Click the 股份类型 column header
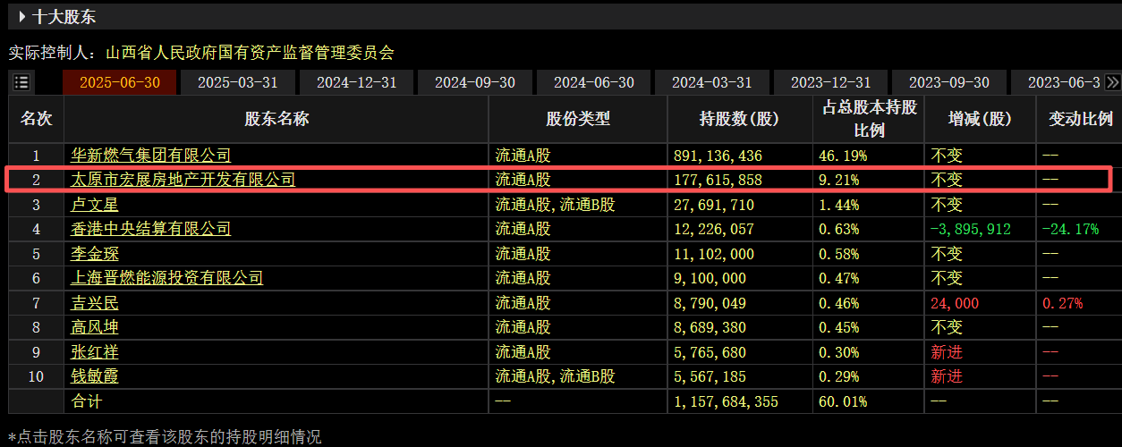This screenshot has height=447, width=1122. (578, 118)
